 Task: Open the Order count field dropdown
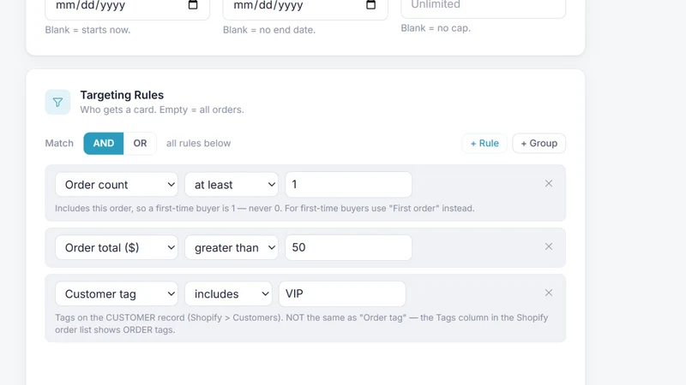[x=117, y=185]
